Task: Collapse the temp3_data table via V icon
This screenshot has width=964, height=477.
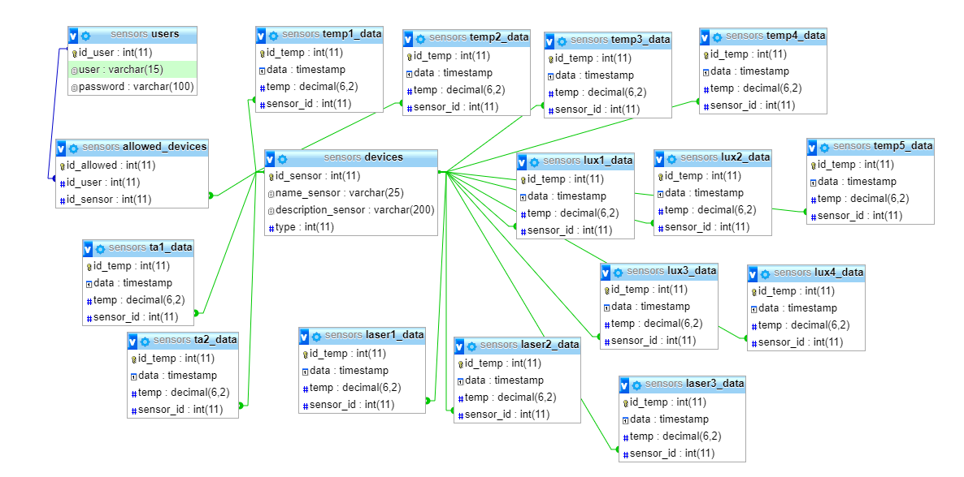Action: [549, 41]
